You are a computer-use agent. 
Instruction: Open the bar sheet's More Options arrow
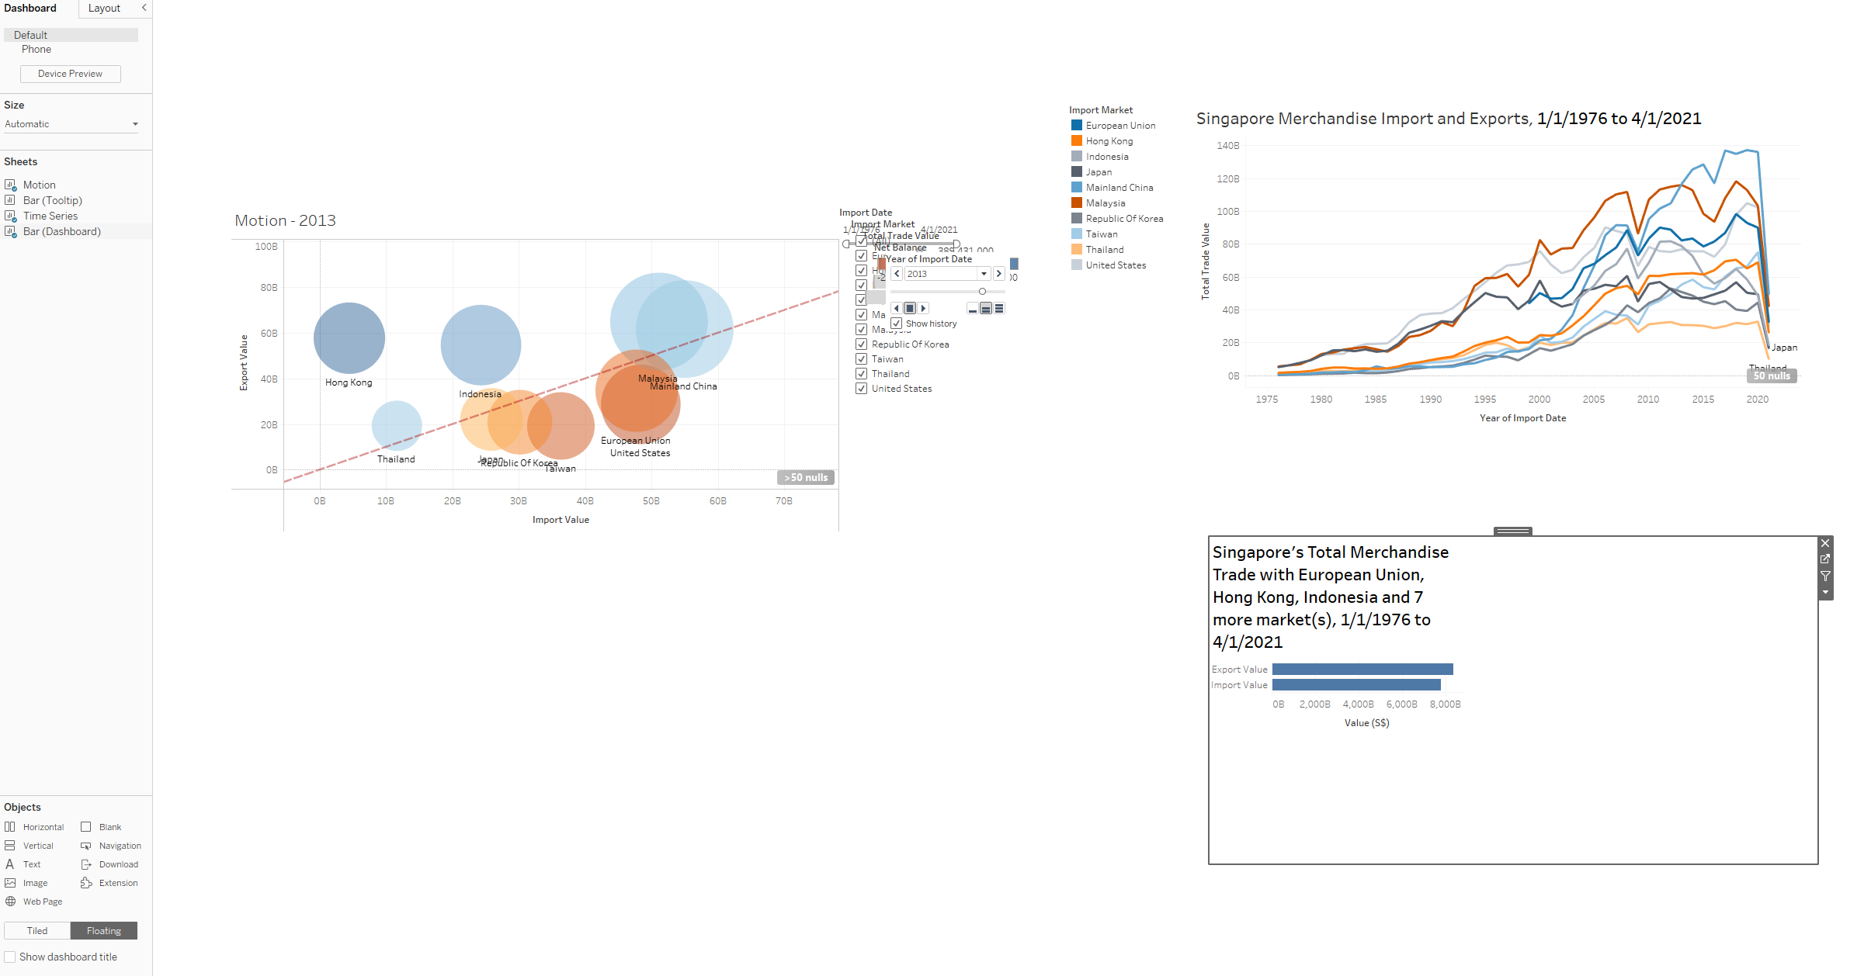click(x=1825, y=593)
